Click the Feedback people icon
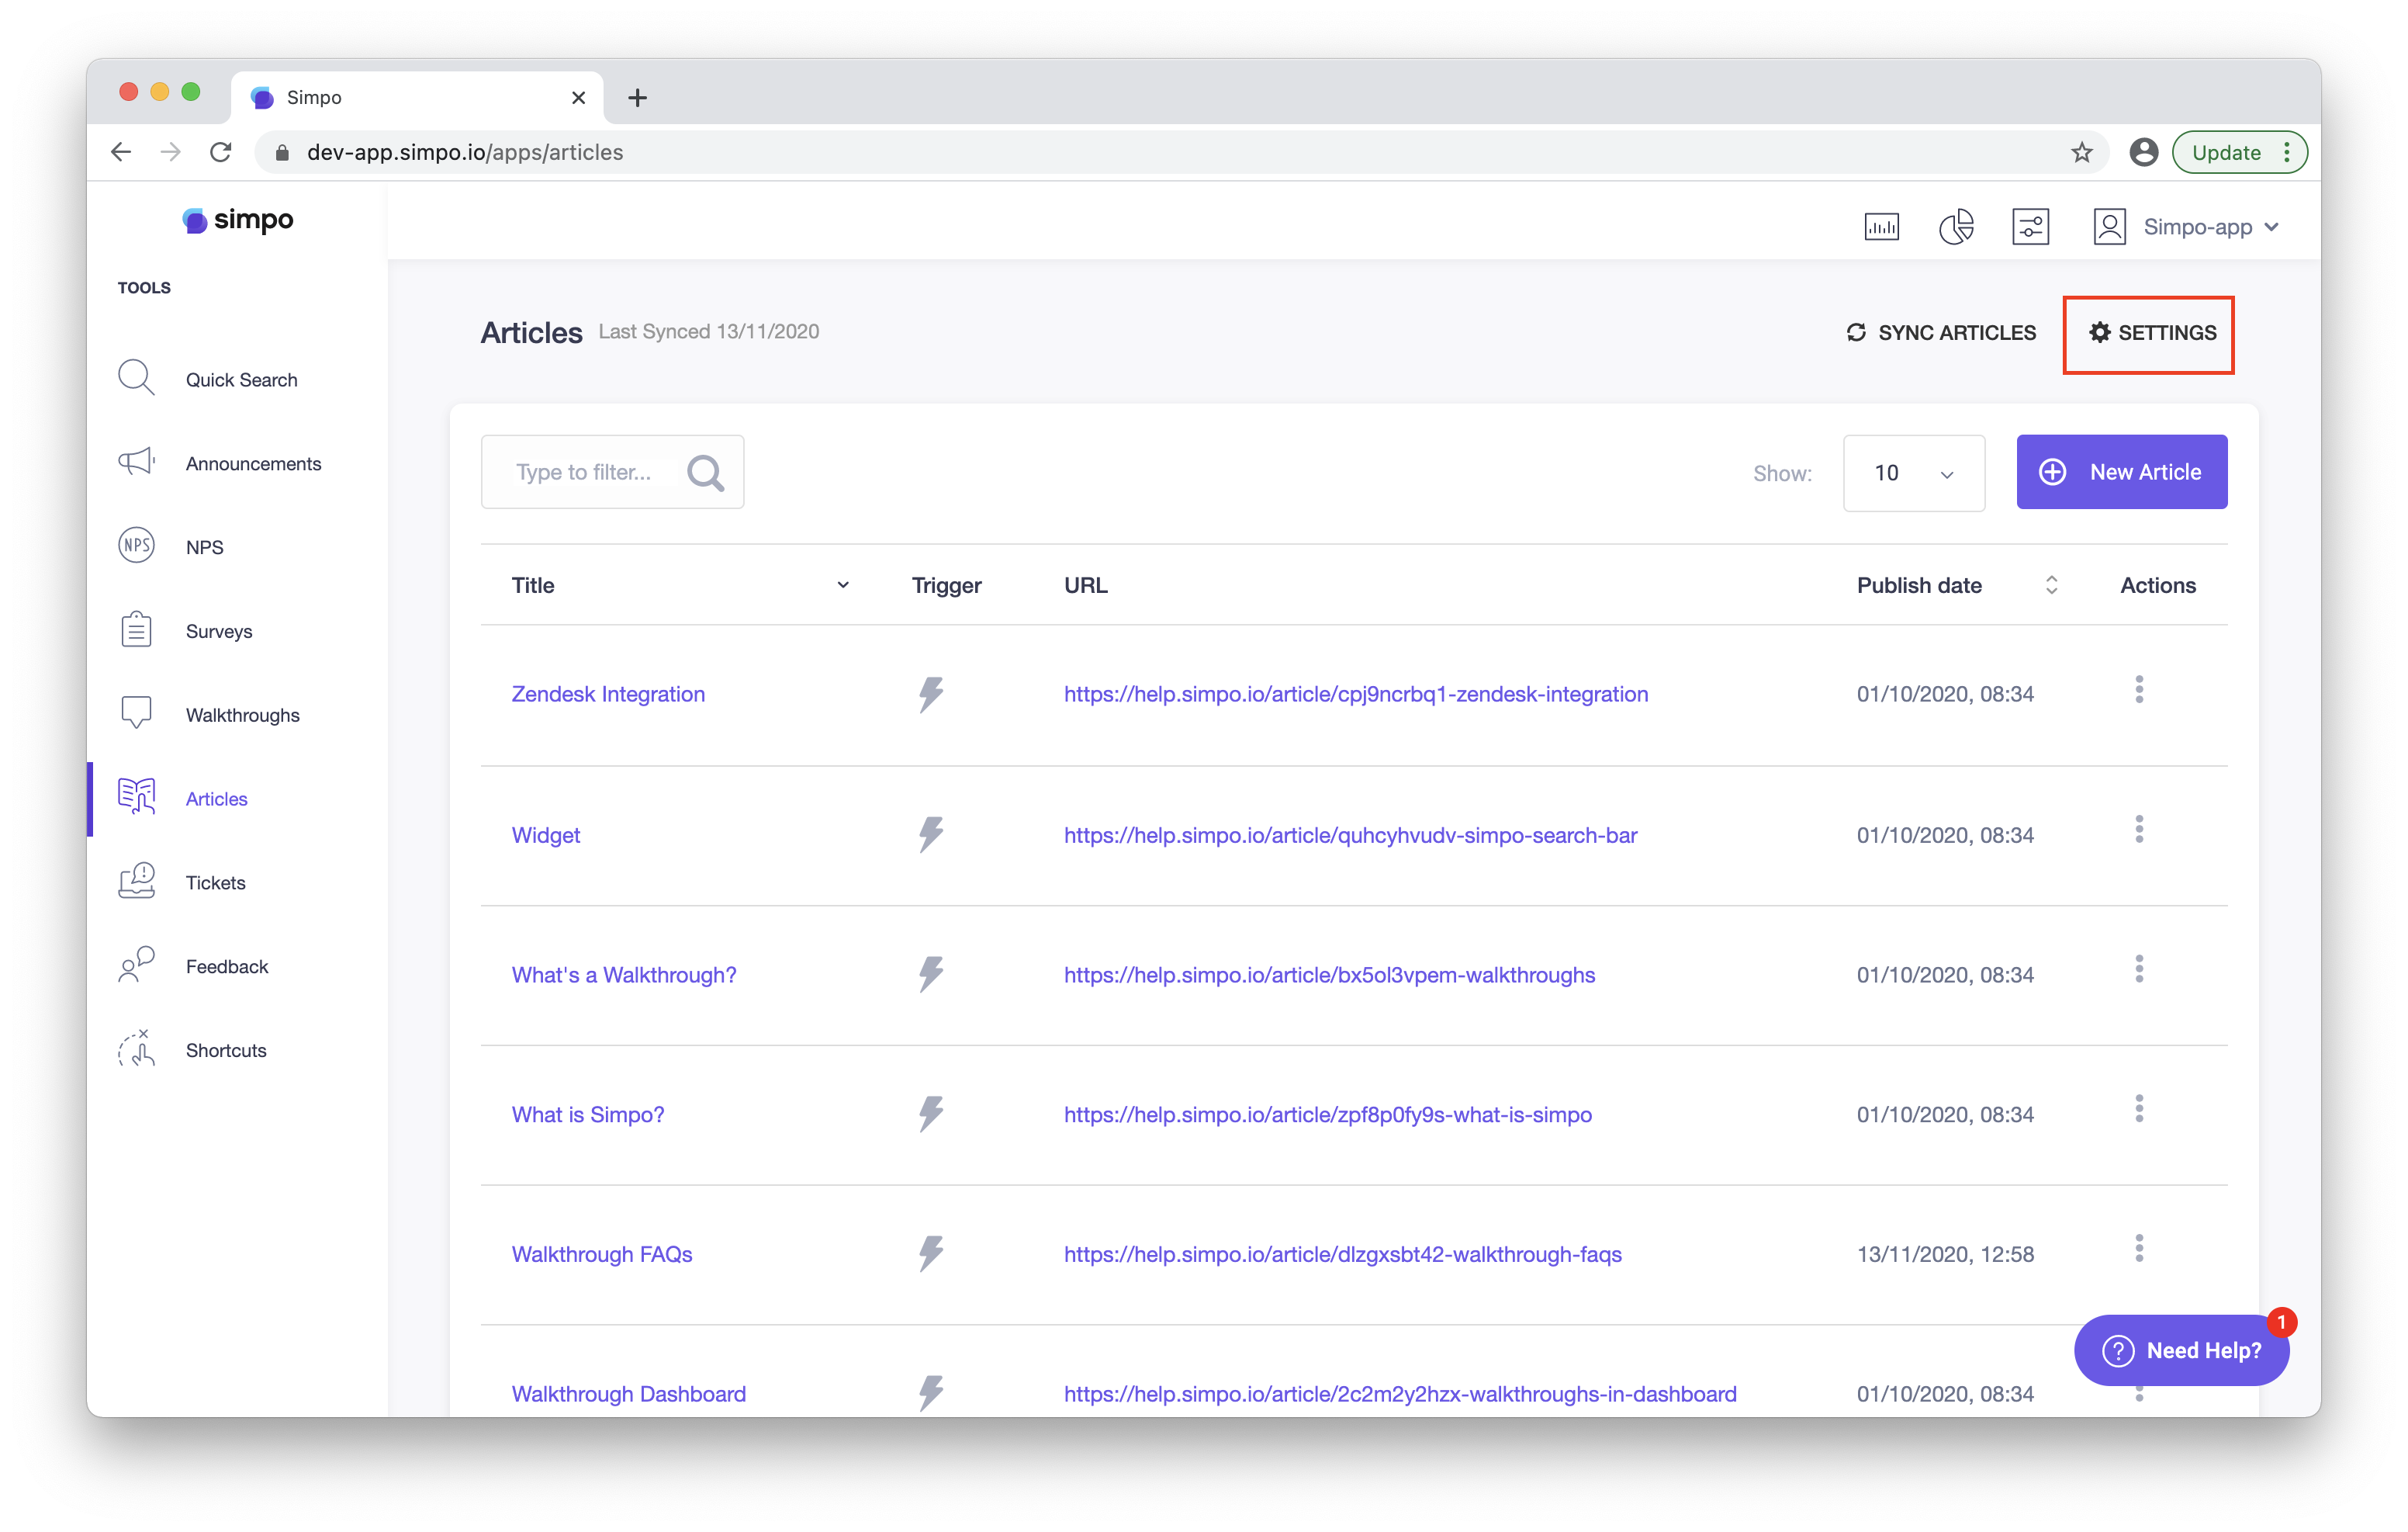2408x1532 pixels. [x=136, y=965]
